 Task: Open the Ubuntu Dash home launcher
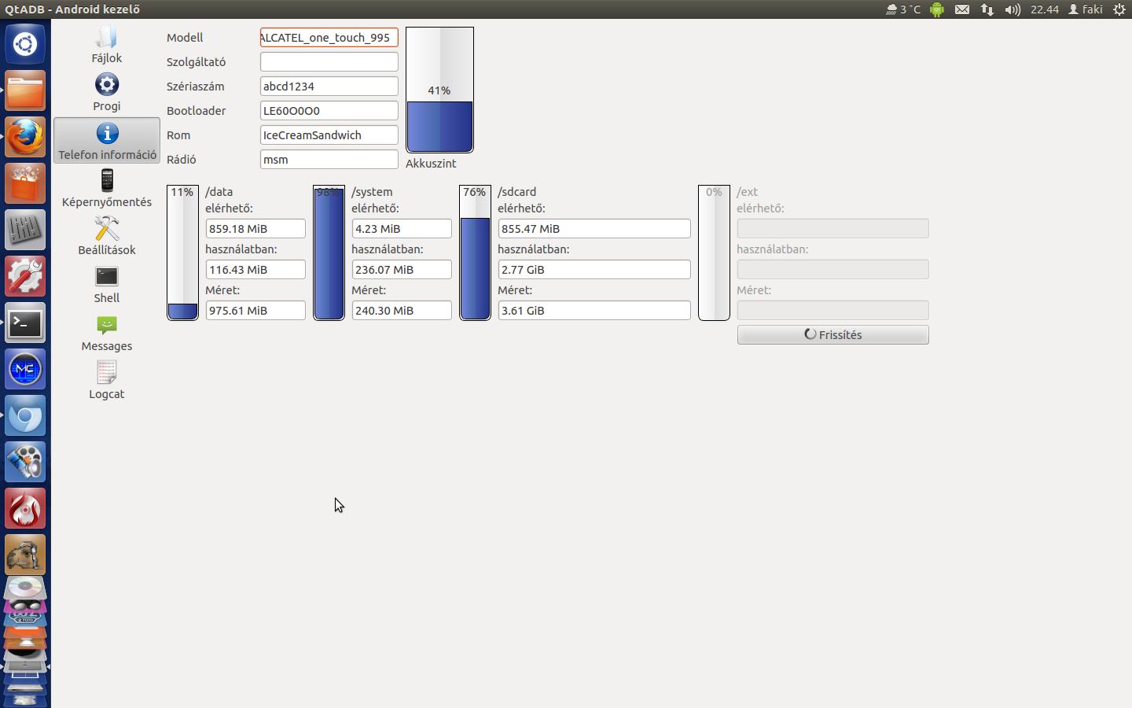[25, 44]
